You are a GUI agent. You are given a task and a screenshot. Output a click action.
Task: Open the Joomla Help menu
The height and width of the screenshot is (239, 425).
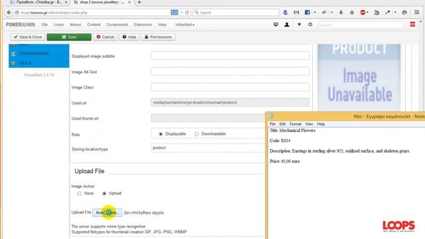pos(162,25)
